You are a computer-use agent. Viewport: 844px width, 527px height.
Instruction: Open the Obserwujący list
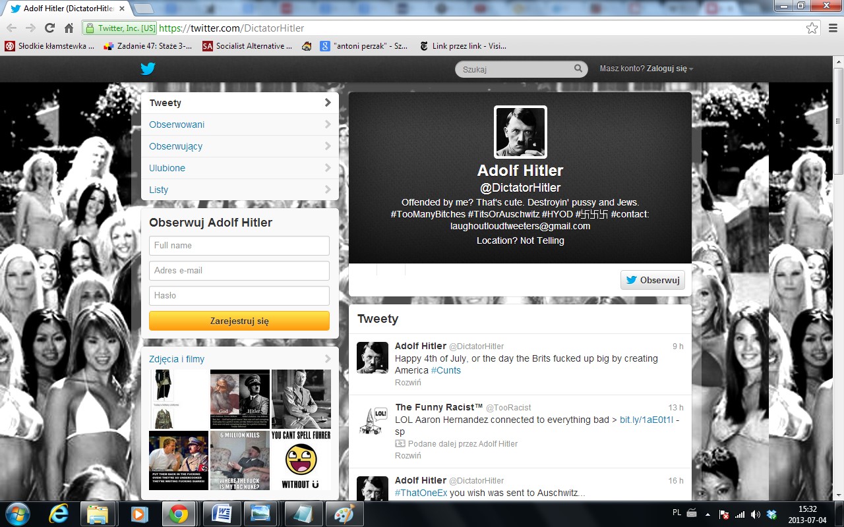click(x=239, y=146)
